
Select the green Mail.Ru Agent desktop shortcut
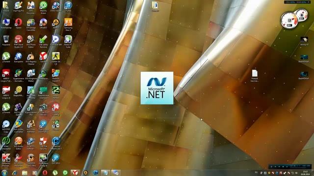(x=43, y=7)
